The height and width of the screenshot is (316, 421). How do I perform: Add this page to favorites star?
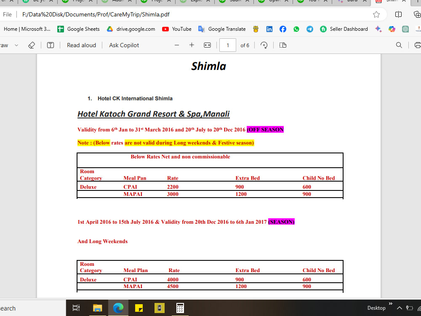click(376, 14)
